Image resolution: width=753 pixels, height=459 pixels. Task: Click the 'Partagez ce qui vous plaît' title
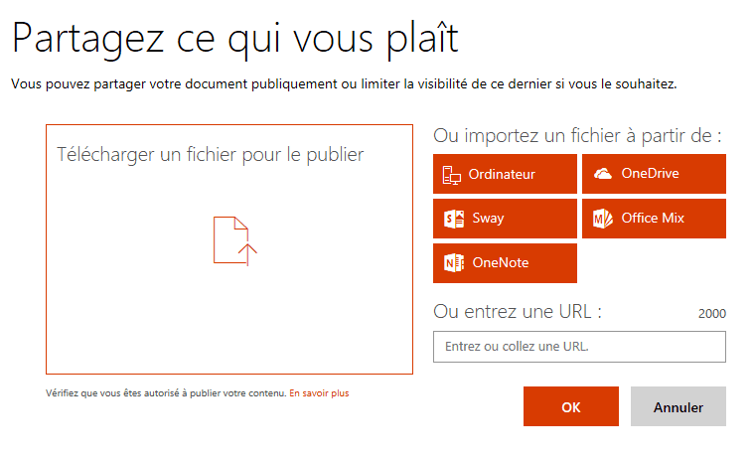(x=234, y=38)
